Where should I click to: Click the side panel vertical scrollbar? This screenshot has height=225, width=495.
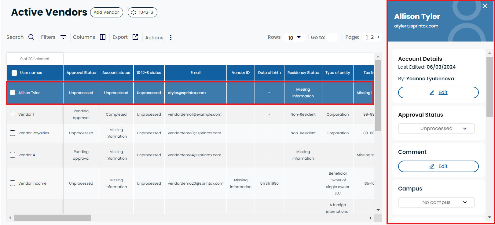coord(490,87)
